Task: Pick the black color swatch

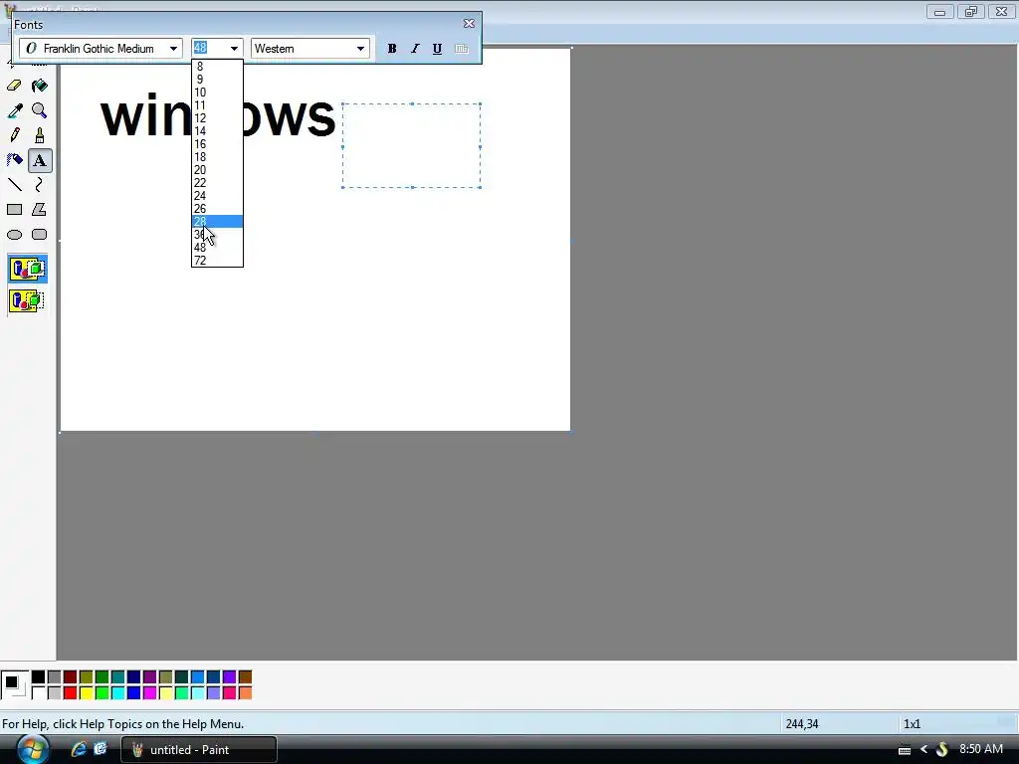Action: click(x=39, y=677)
